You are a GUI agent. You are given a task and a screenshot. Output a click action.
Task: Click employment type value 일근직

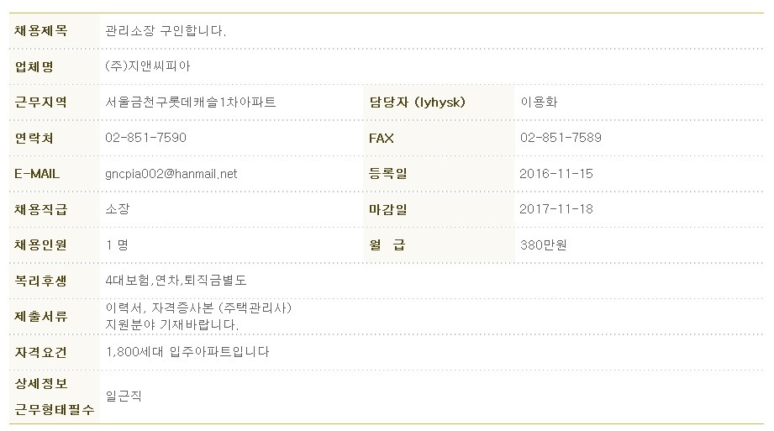pos(124,396)
